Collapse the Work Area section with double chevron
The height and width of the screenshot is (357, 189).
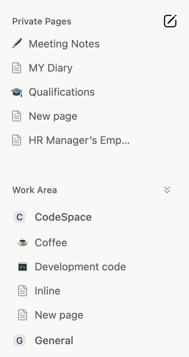pyautogui.click(x=167, y=190)
